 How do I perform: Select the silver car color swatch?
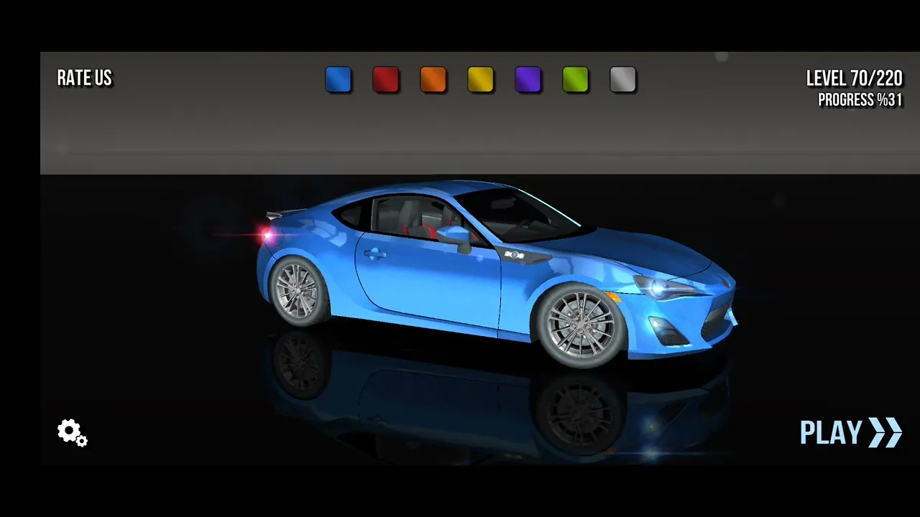(623, 80)
